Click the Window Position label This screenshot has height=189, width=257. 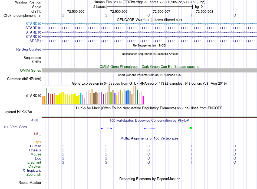tap(28, 2)
